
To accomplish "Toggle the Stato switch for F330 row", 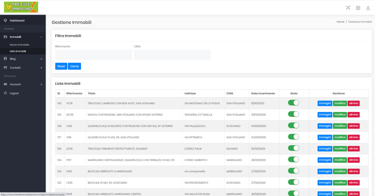I will [293, 182].
